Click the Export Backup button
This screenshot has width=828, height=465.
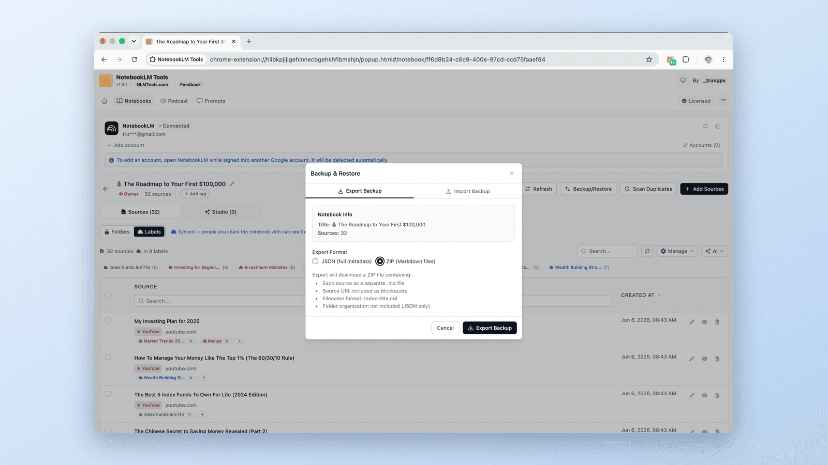(x=490, y=328)
